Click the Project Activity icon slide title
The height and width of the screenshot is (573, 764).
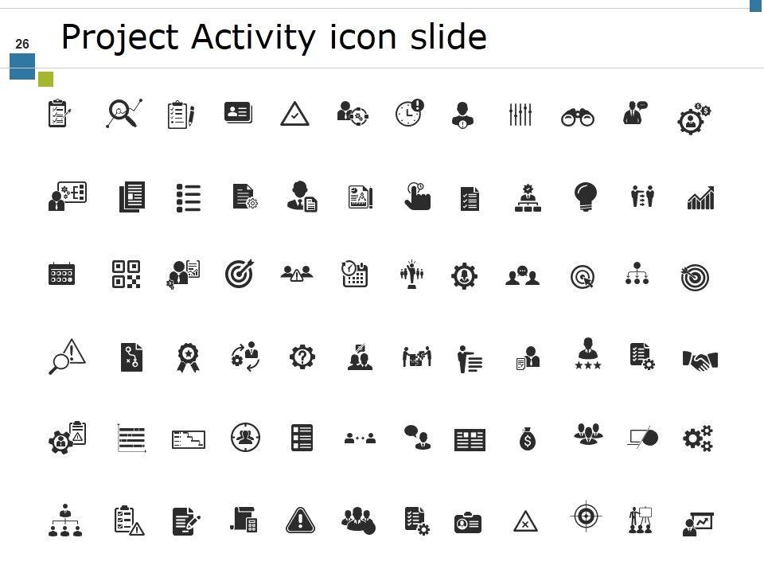tap(274, 37)
